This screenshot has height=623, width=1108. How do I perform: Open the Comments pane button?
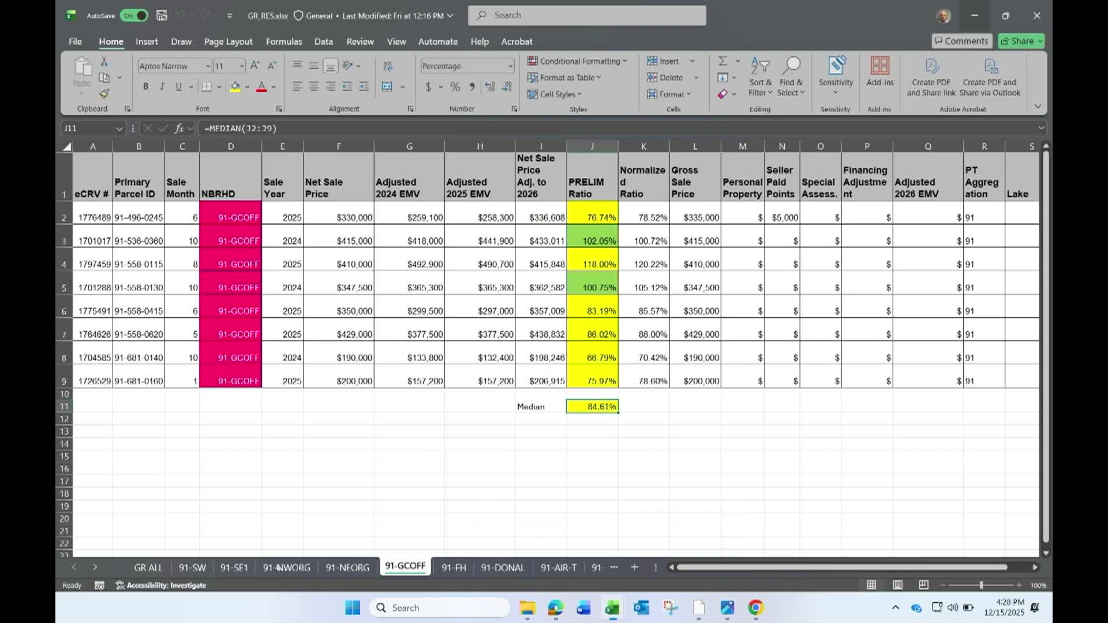tap(961, 41)
